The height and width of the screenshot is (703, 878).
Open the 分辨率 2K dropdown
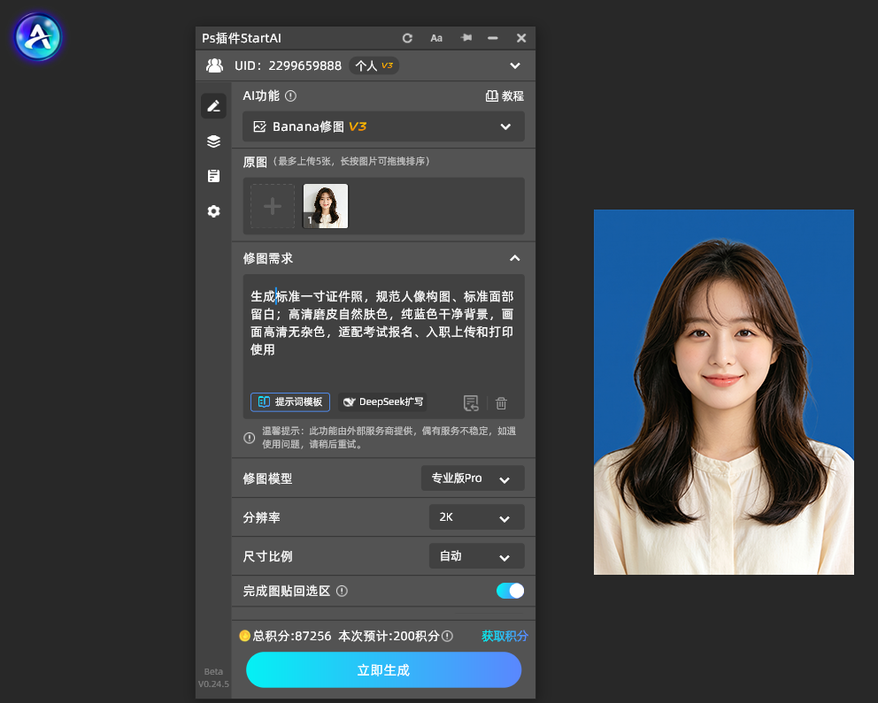coord(476,517)
